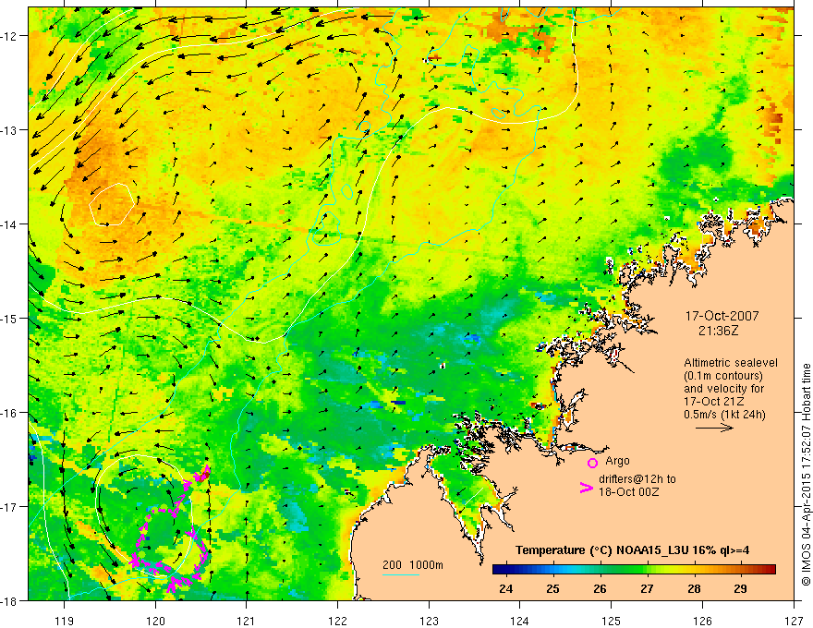The width and height of the screenshot is (813, 628).
Task: Click latitude axis label -12
Action: (x=10, y=36)
